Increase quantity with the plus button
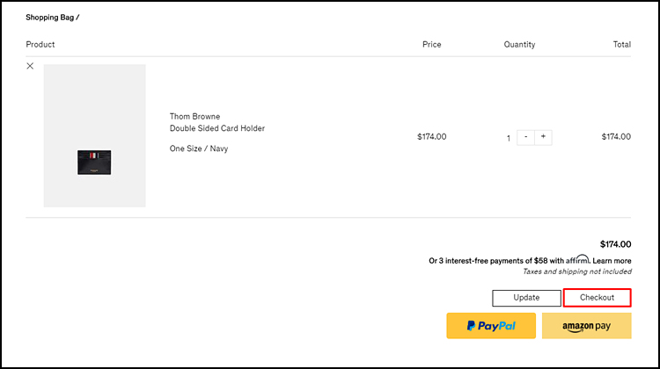 pos(544,137)
